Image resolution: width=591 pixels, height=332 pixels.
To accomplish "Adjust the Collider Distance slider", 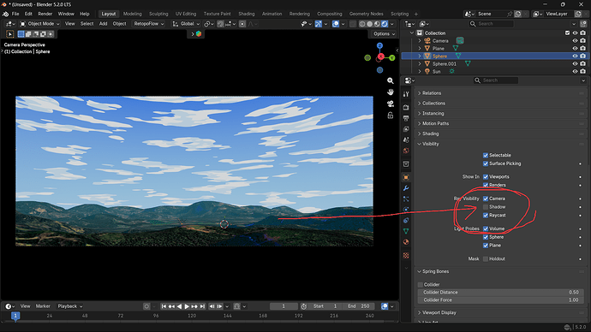I will tap(500, 293).
